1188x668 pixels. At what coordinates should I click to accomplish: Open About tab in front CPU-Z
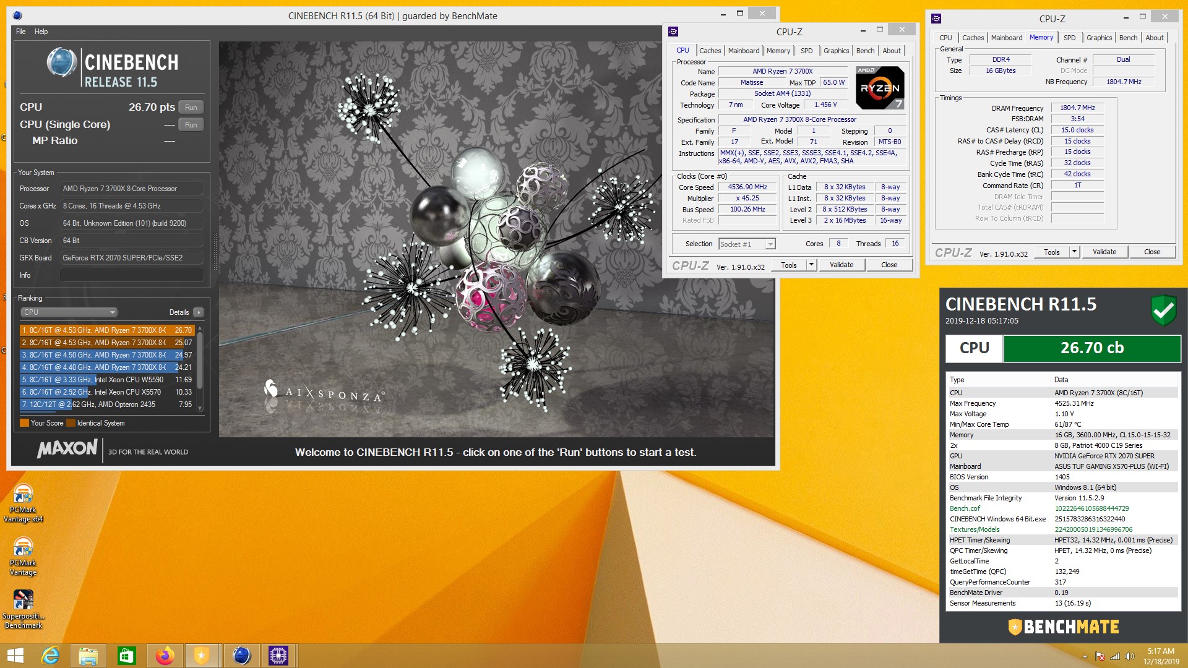892,51
